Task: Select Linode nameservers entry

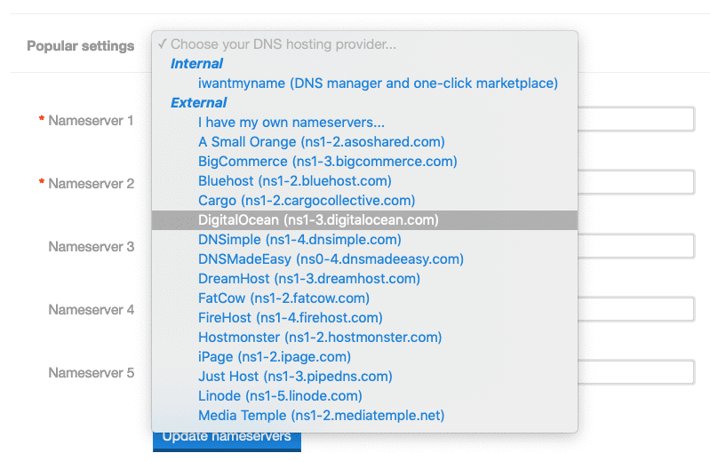Action: (x=280, y=396)
